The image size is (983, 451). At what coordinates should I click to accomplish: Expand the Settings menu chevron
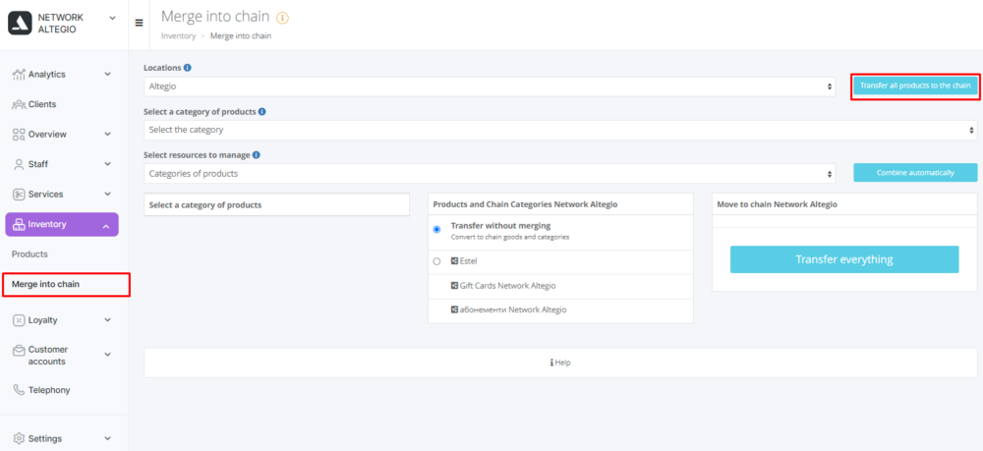[107, 438]
